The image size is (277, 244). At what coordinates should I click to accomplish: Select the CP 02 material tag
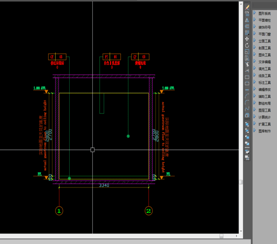[x=140, y=57]
